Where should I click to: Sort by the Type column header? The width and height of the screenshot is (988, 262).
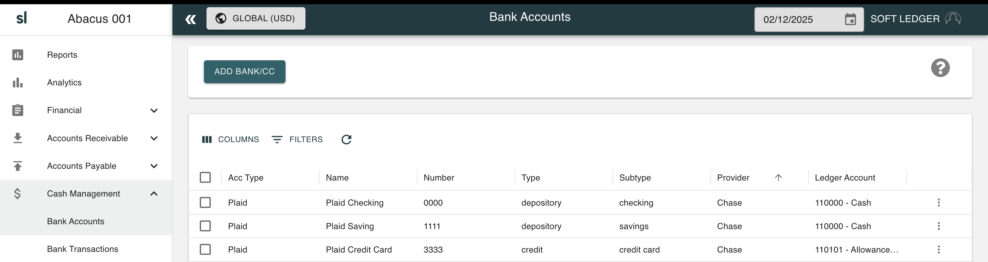click(x=531, y=178)
